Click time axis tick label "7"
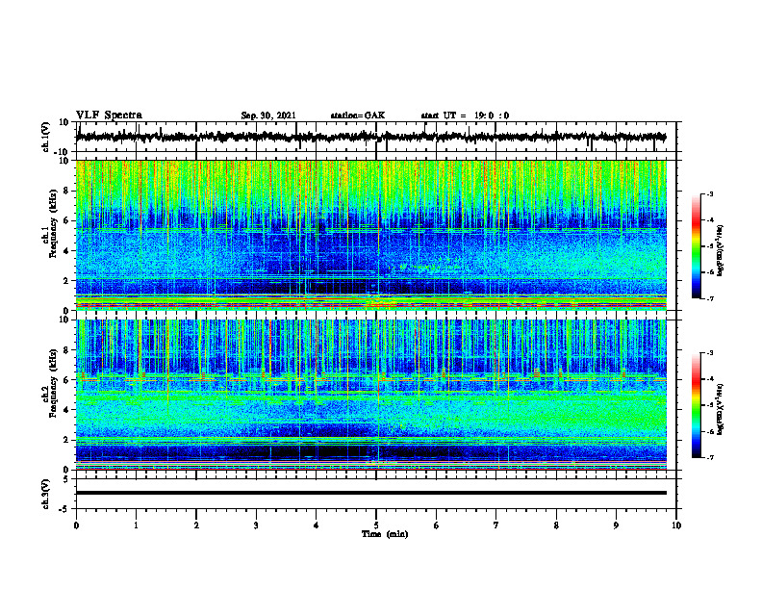Viewport: 762px width, 589px height. [496, 525]
